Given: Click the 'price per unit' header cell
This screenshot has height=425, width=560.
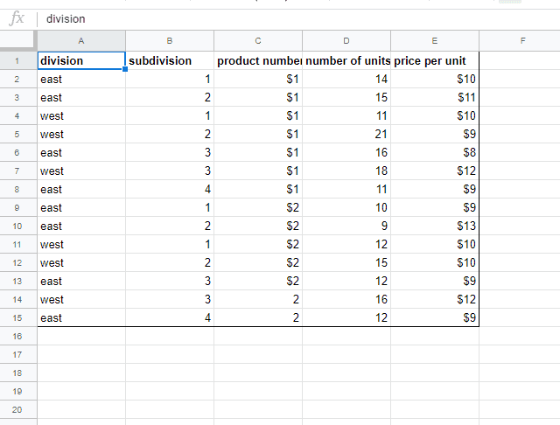Looking at the screenshot, I should [435, 61].
